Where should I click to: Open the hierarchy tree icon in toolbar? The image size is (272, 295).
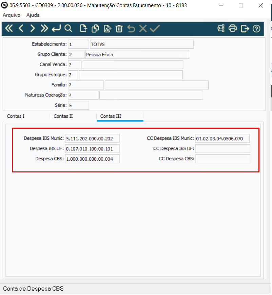221,29
